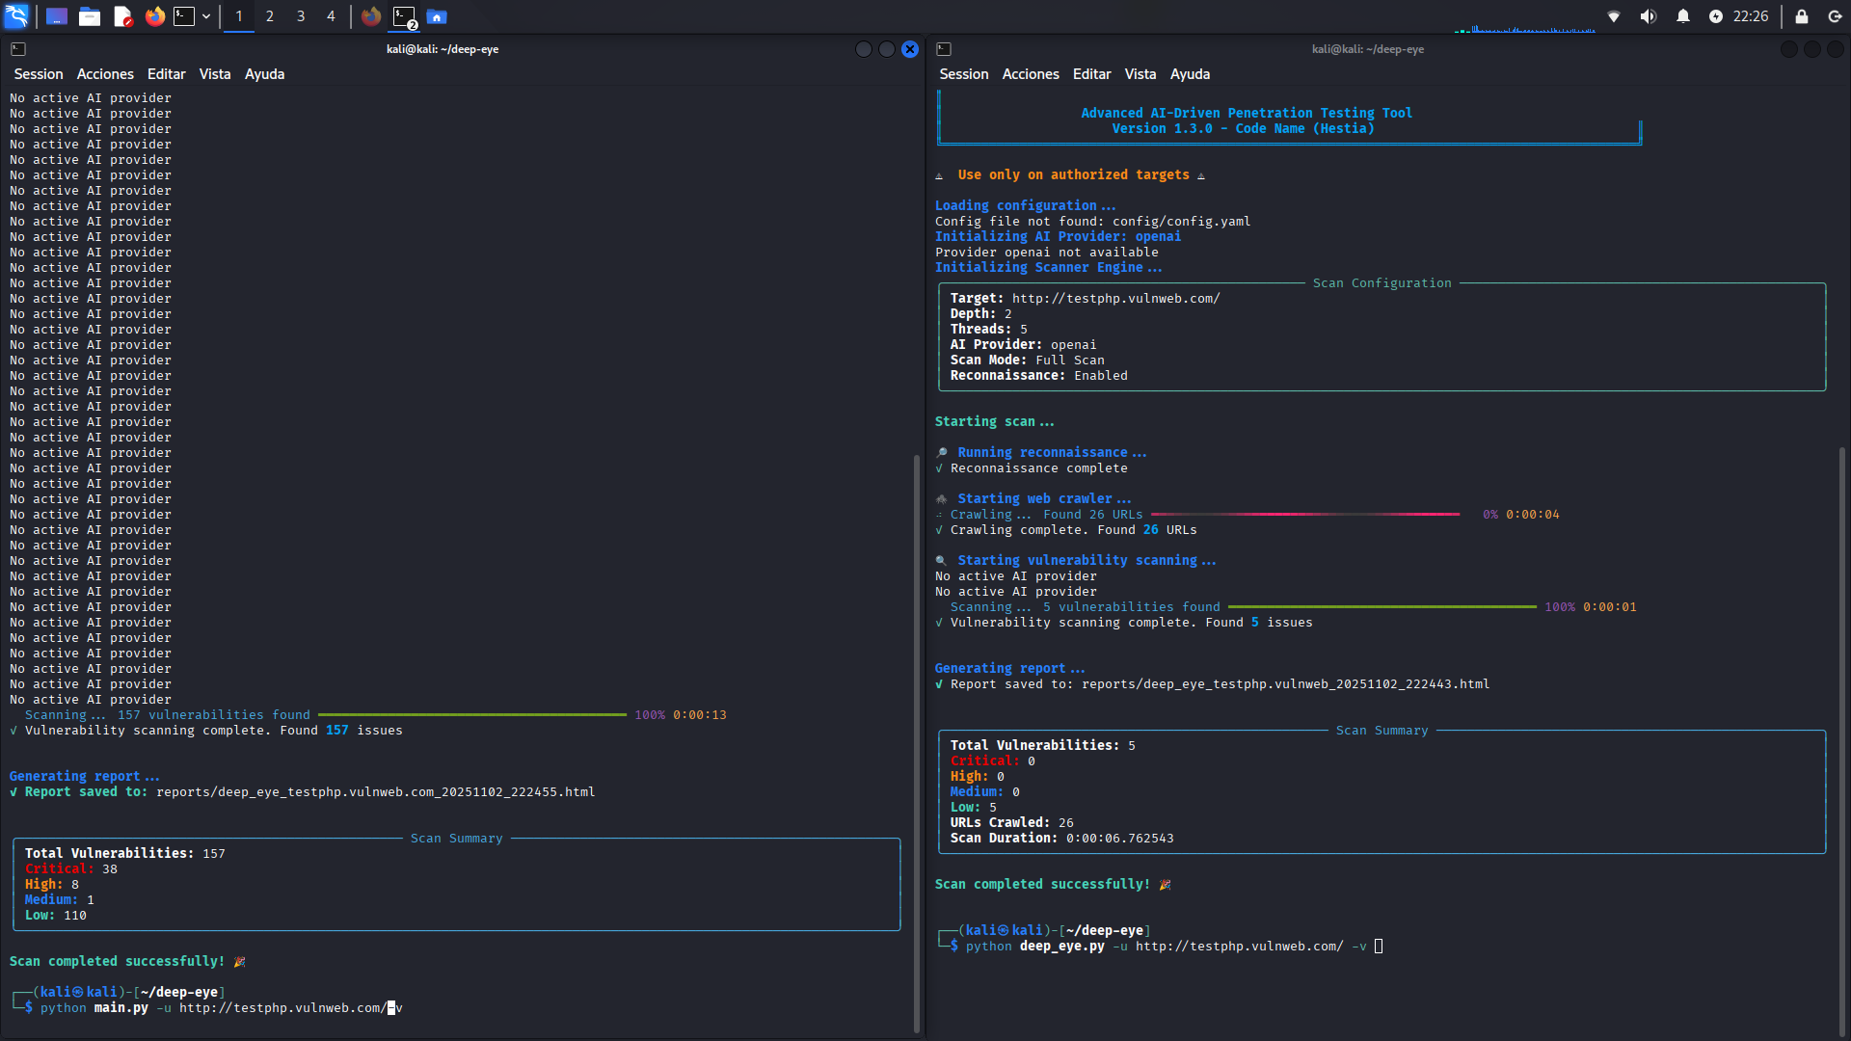This screenshot has height=1041, width=1851.
Task: Toggle Wi-Fi from the system tray indicator
Action: (x=1613, y=16)
